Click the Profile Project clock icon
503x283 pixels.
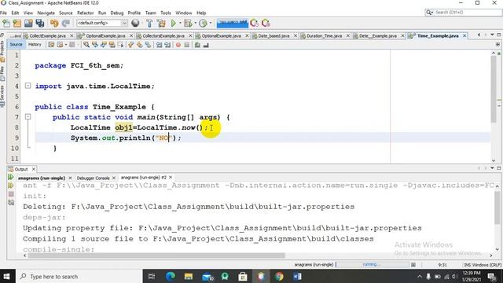pyautogui.click(x=203, y=23)
